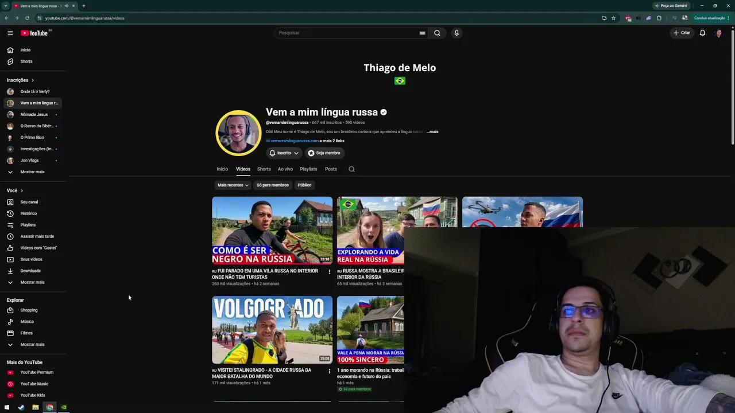
Task: Open the notifications bell
Action: 702,33
